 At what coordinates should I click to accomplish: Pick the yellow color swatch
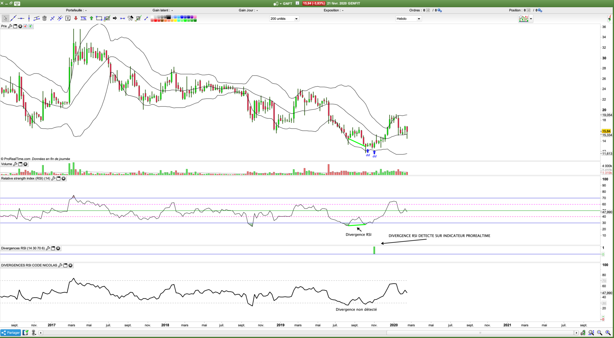pyautogui.click(x=175, y=20)
